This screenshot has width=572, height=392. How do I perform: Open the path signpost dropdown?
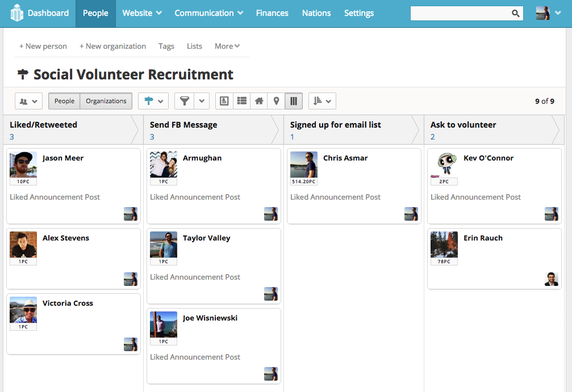(153, 101)
